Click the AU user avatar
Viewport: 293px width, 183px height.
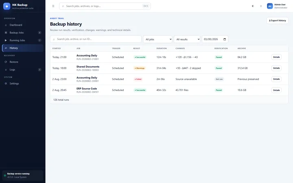tap(270, 6)
